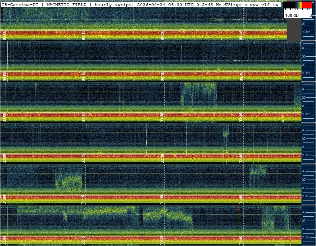316x246 pixels.
Task: Click the black end of the color scale
Action: tap(289, 5)
